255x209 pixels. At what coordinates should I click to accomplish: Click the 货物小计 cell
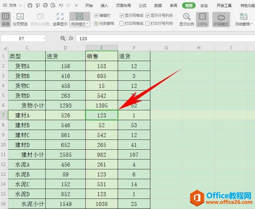pyautogui.click(x=27, y=105)
